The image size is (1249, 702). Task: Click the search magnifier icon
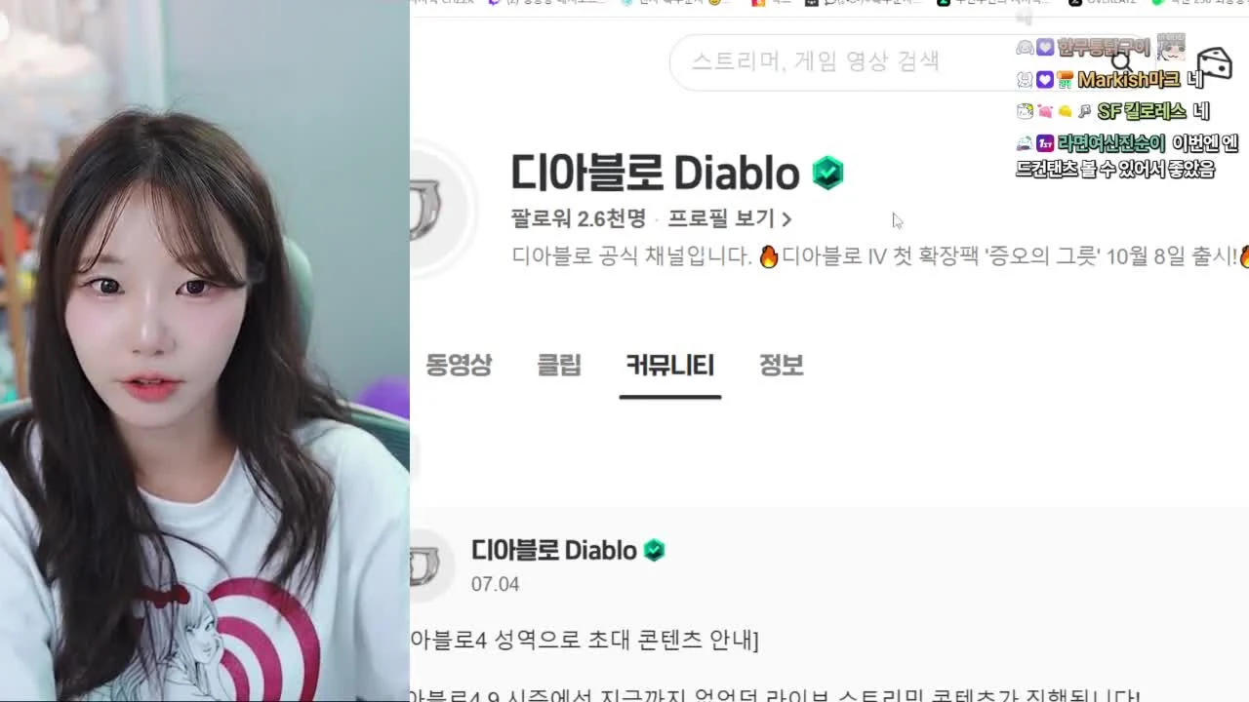[x=1122, y=62]
